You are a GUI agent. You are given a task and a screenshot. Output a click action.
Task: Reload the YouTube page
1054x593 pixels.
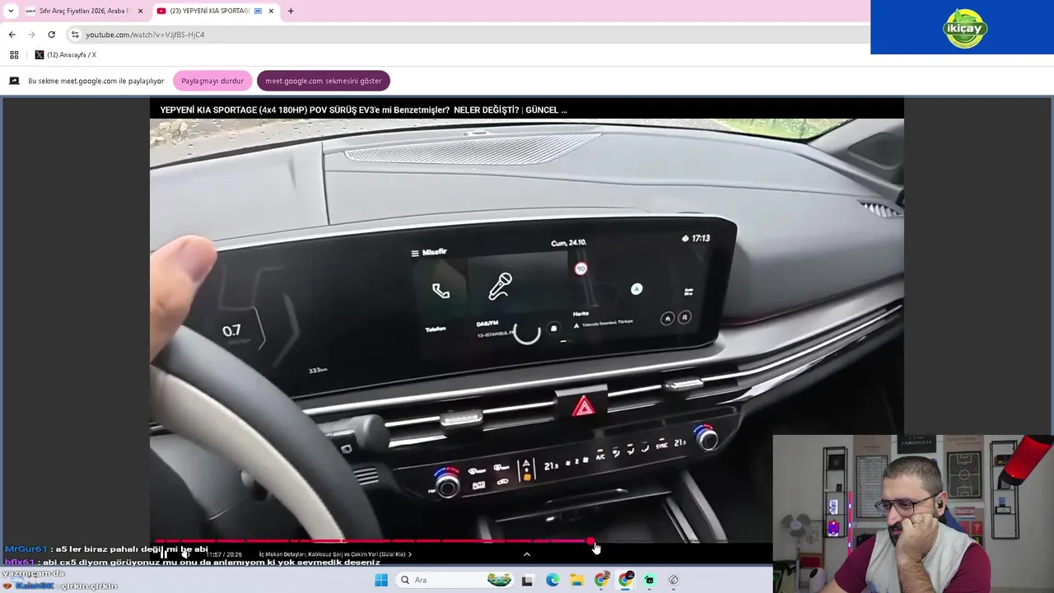[51, 35]
